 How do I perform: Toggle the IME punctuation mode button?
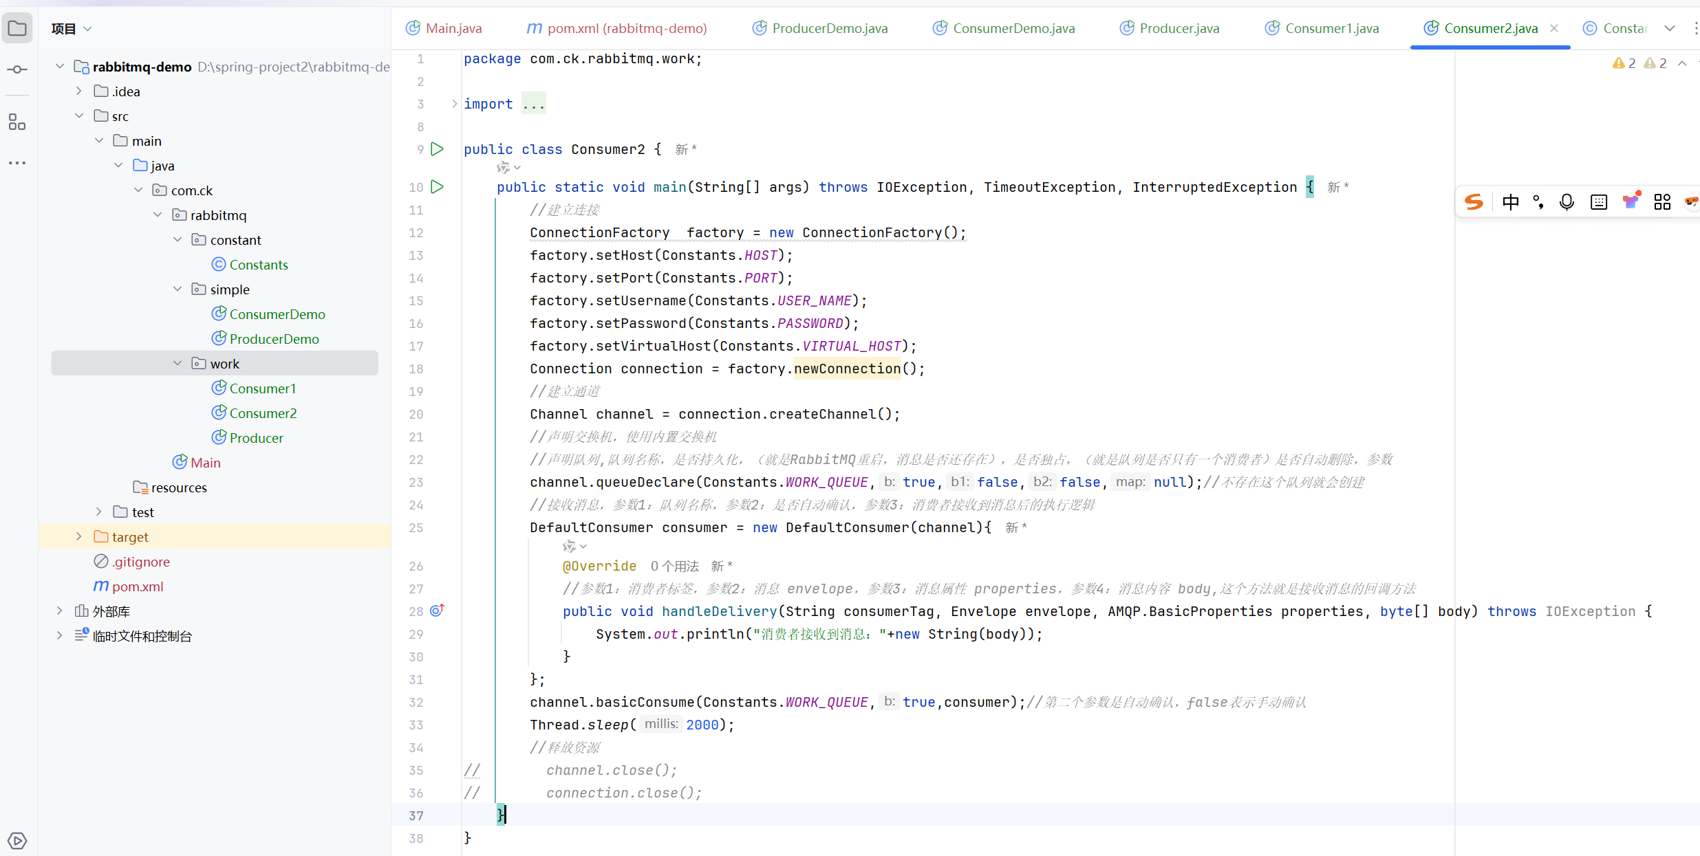click(x=1538, y=201)
